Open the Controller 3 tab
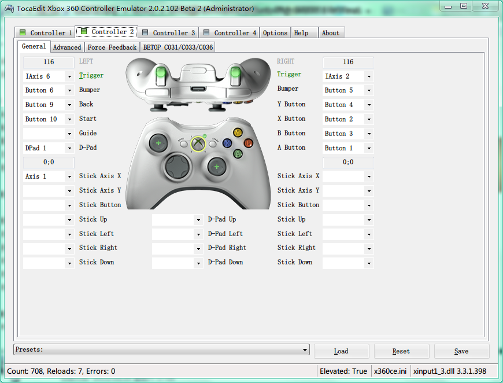The height and width of the screenshot is (383, 503). point(168,33)
